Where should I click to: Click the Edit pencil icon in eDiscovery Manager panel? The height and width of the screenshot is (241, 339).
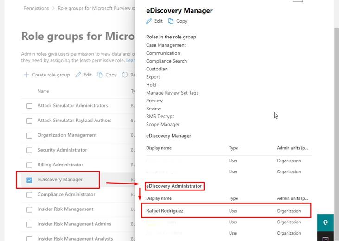click(x=149, y=21)
